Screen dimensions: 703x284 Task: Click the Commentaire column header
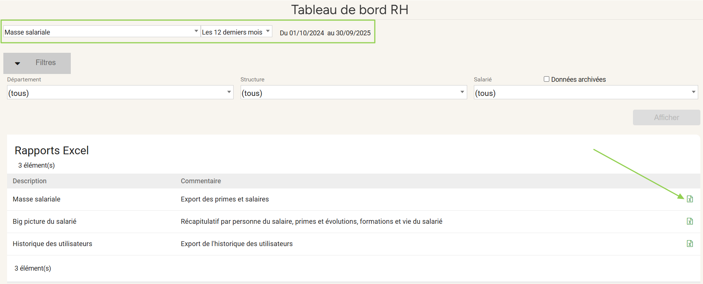click(x=201, y=181)
